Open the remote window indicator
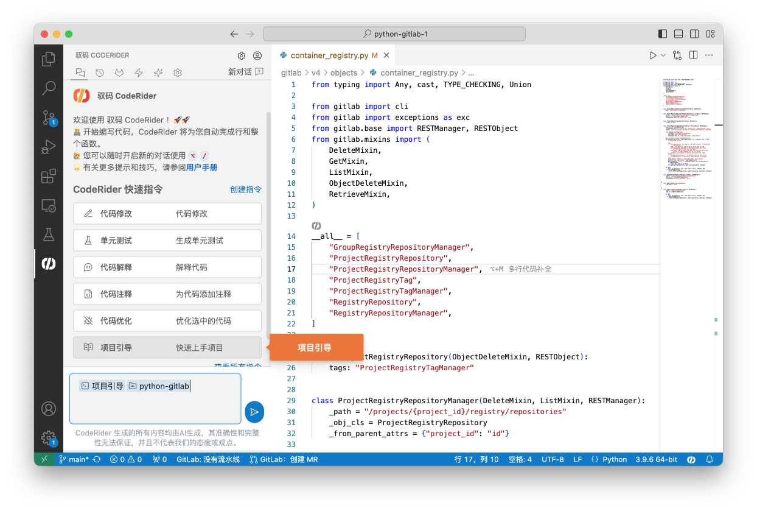 44,459
